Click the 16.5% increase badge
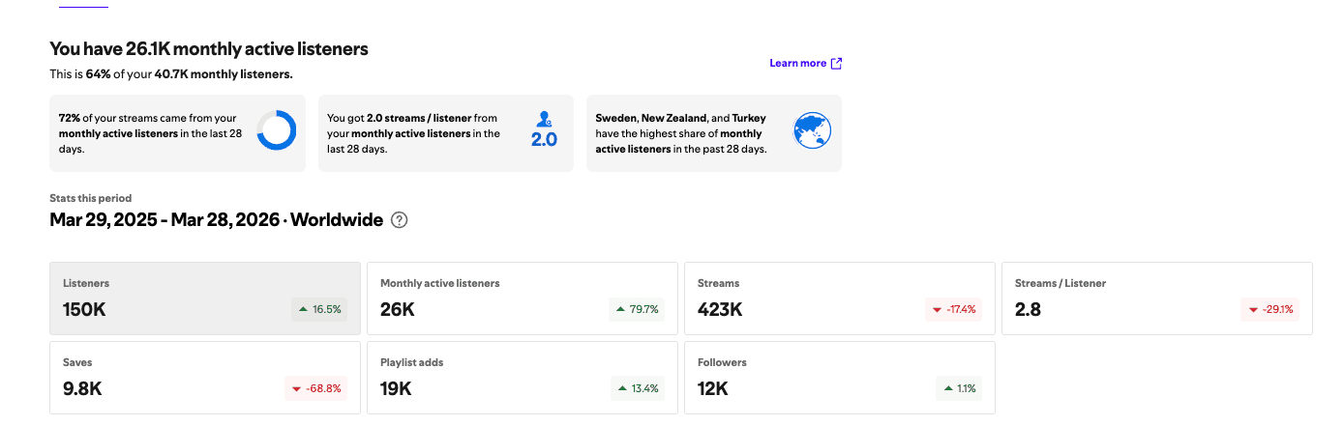Viewport: 1344px width, 425px height. click(x=320, y=309)
